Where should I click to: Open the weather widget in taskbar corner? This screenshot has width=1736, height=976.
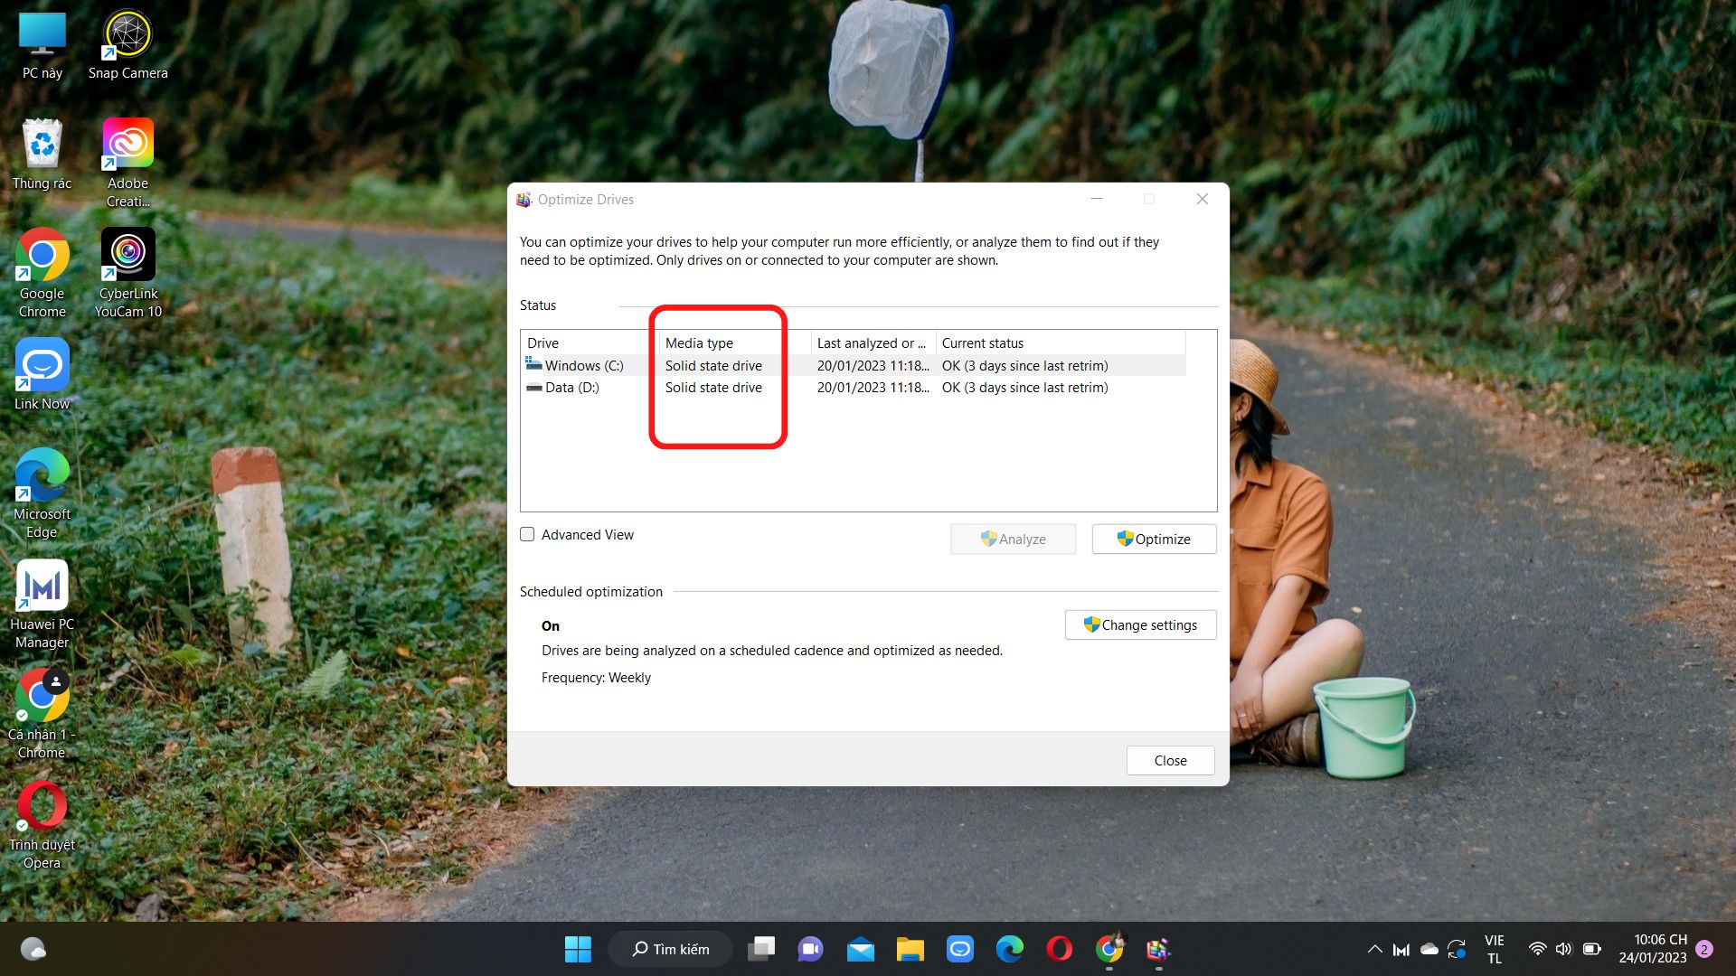click(x=33, y=949)
